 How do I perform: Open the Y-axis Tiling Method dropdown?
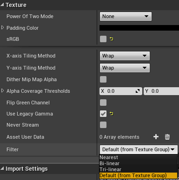(x=125, y=68)
